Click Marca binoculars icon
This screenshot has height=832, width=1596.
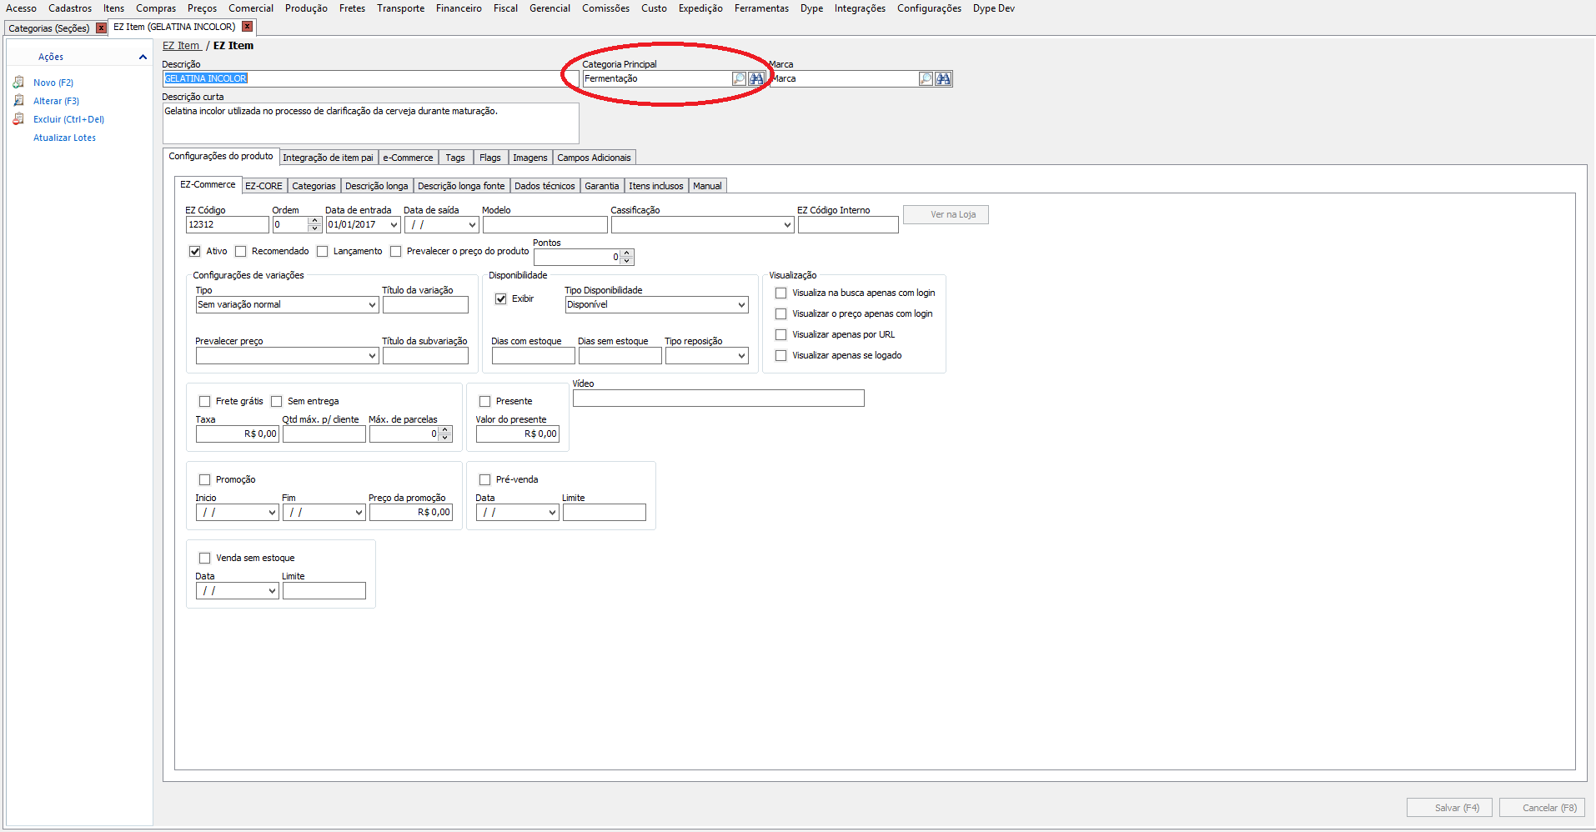[943, 78]
